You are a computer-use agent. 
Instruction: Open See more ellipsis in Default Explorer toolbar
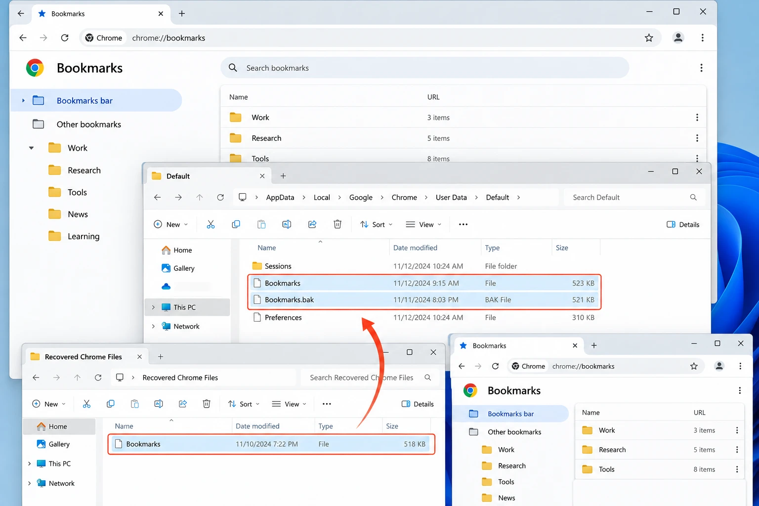(463, 224)
